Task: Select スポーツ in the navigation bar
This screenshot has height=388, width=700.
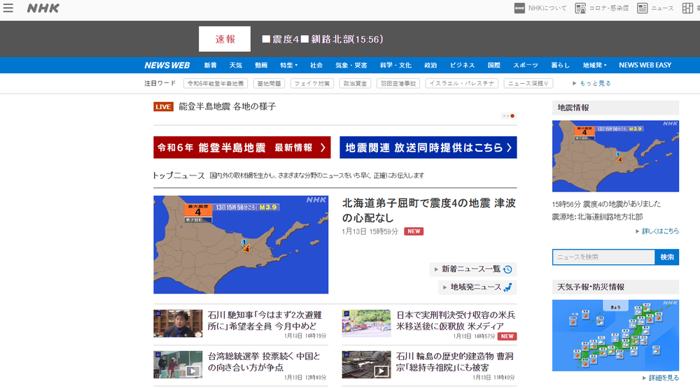Action: click(x=525, y=65)
